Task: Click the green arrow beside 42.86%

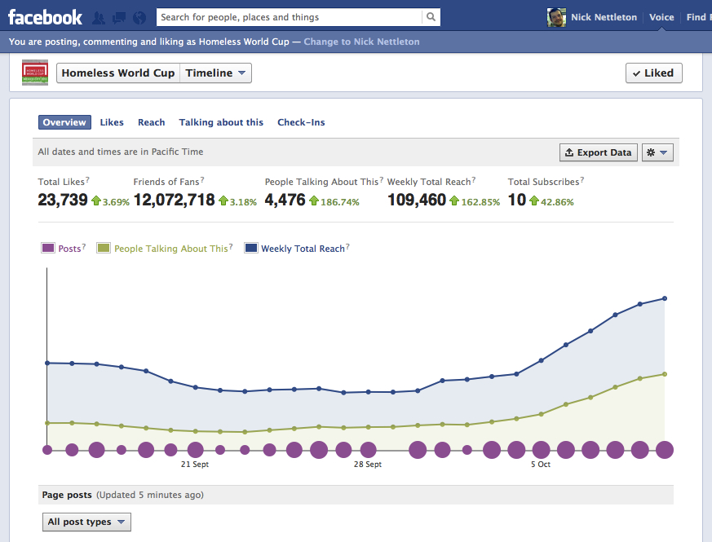Action: tap(534, 200)
